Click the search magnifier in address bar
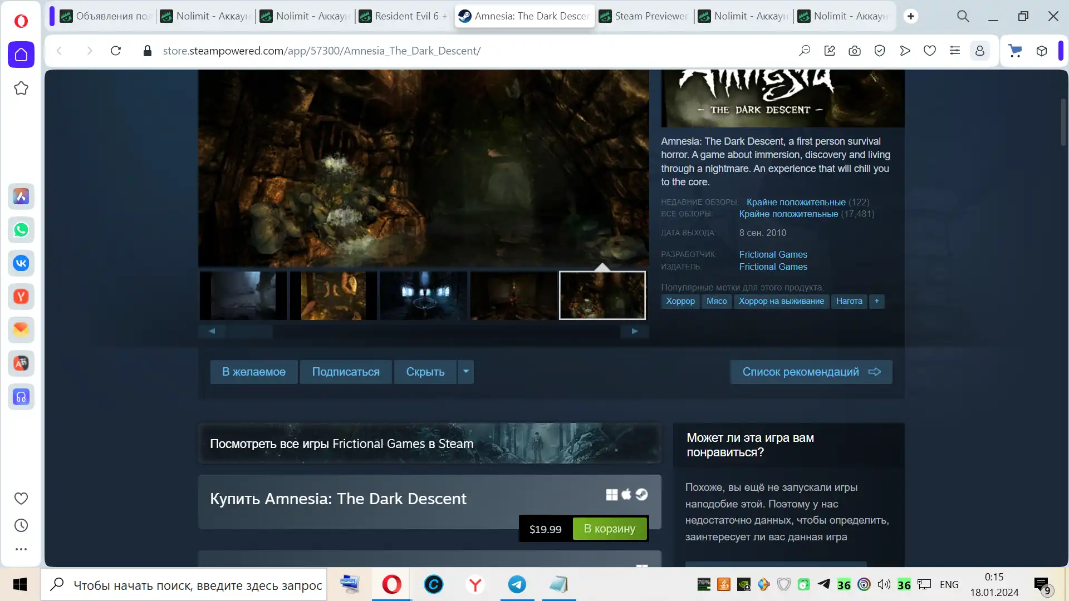Screen dimensions: 1069x601 tap(805, 51)
